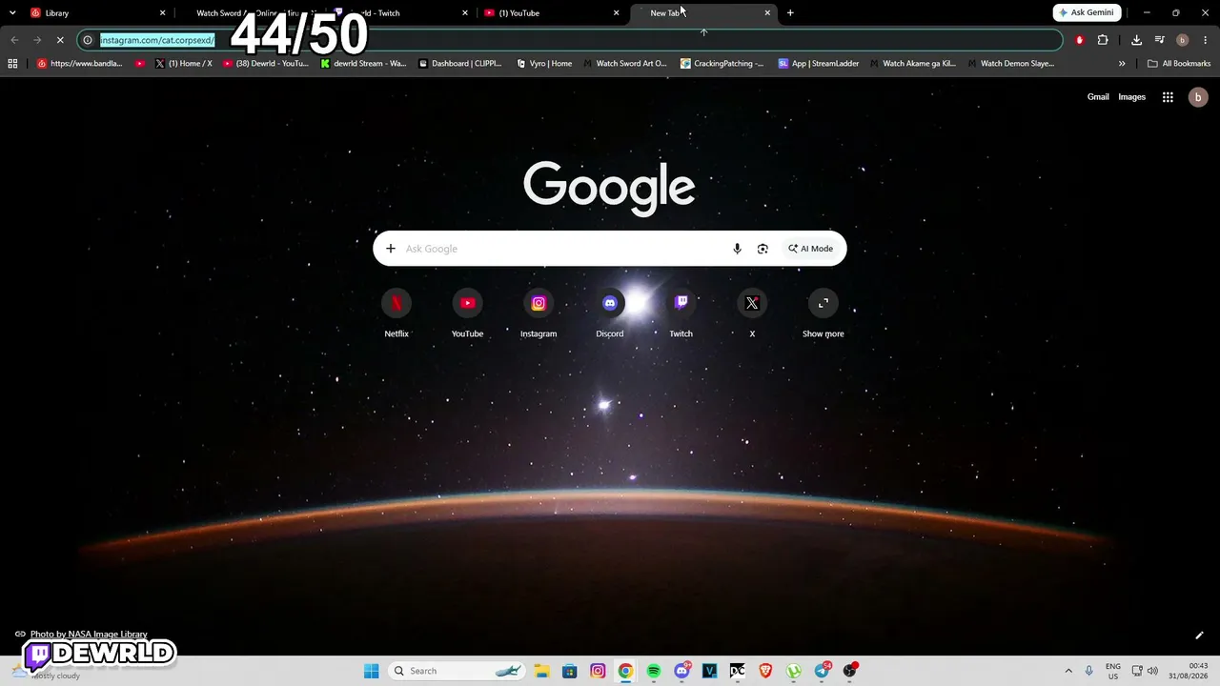Open the Vyro | Home bookmark
This screenshot has height=686, width=1220.
point(544,64)
